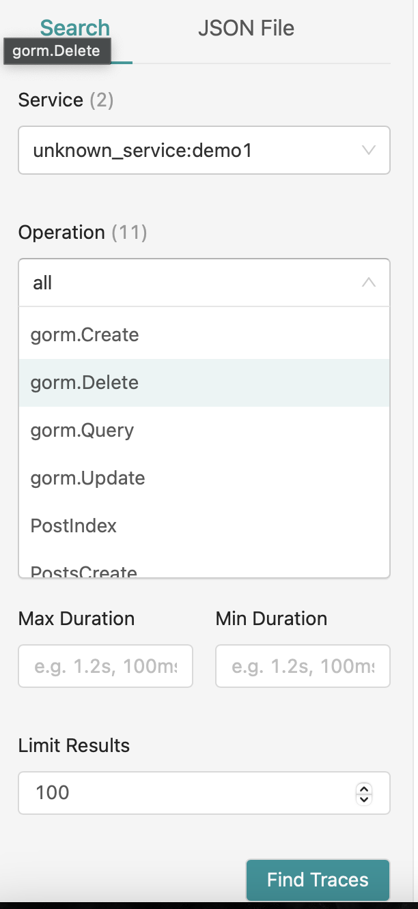
Task: Pick gorm.Update in the operation list
Action: pos(87,478)
